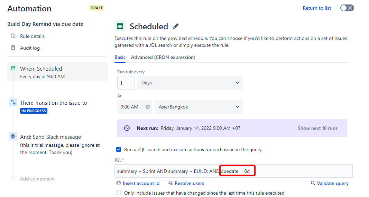Click the rule name Build Day Remind via due date
The width and height of the screenshot is (369, 197).
pos(45,24)
